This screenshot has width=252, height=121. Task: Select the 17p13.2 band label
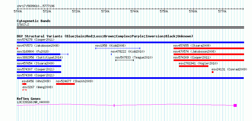[23, 25]
